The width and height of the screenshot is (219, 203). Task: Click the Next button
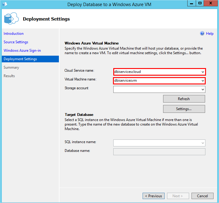(178, 196)
